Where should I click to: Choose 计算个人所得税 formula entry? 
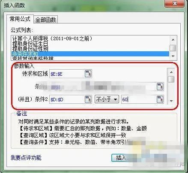point(52,38)
